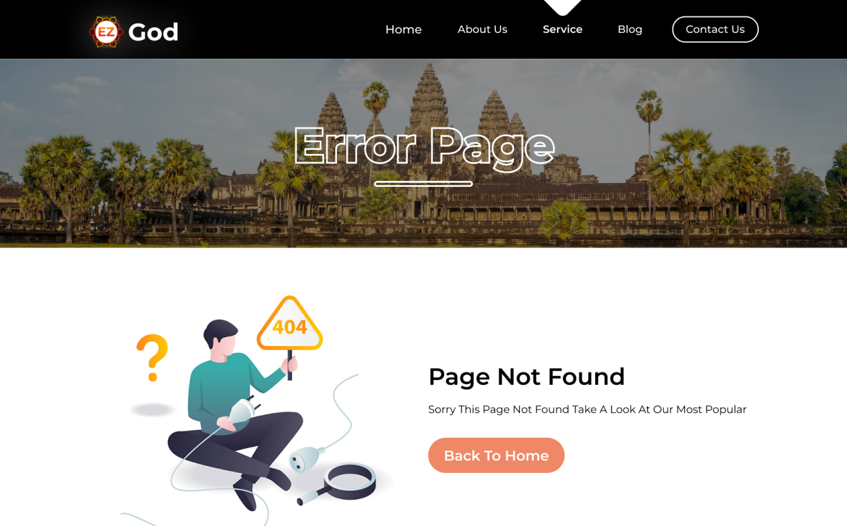
Task: Click the loose electrical socket illustration
Action: click(x=306, y=458)
